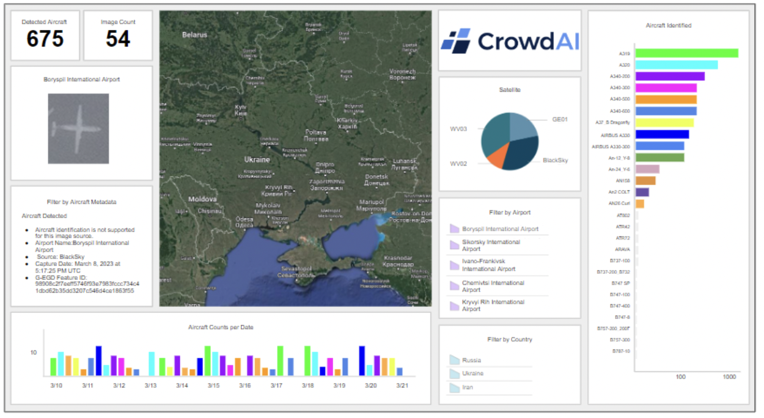Select the BlackSky slice in the Satellite pie chart
Image resolution: width=764 pixels, height=418 pixels.
(520, 152)
